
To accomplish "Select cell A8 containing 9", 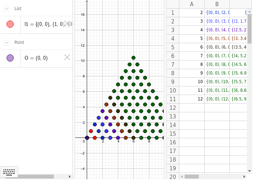I will (x=192, y=73).
